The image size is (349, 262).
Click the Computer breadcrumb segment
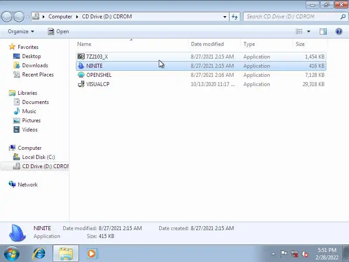point(60,17)
